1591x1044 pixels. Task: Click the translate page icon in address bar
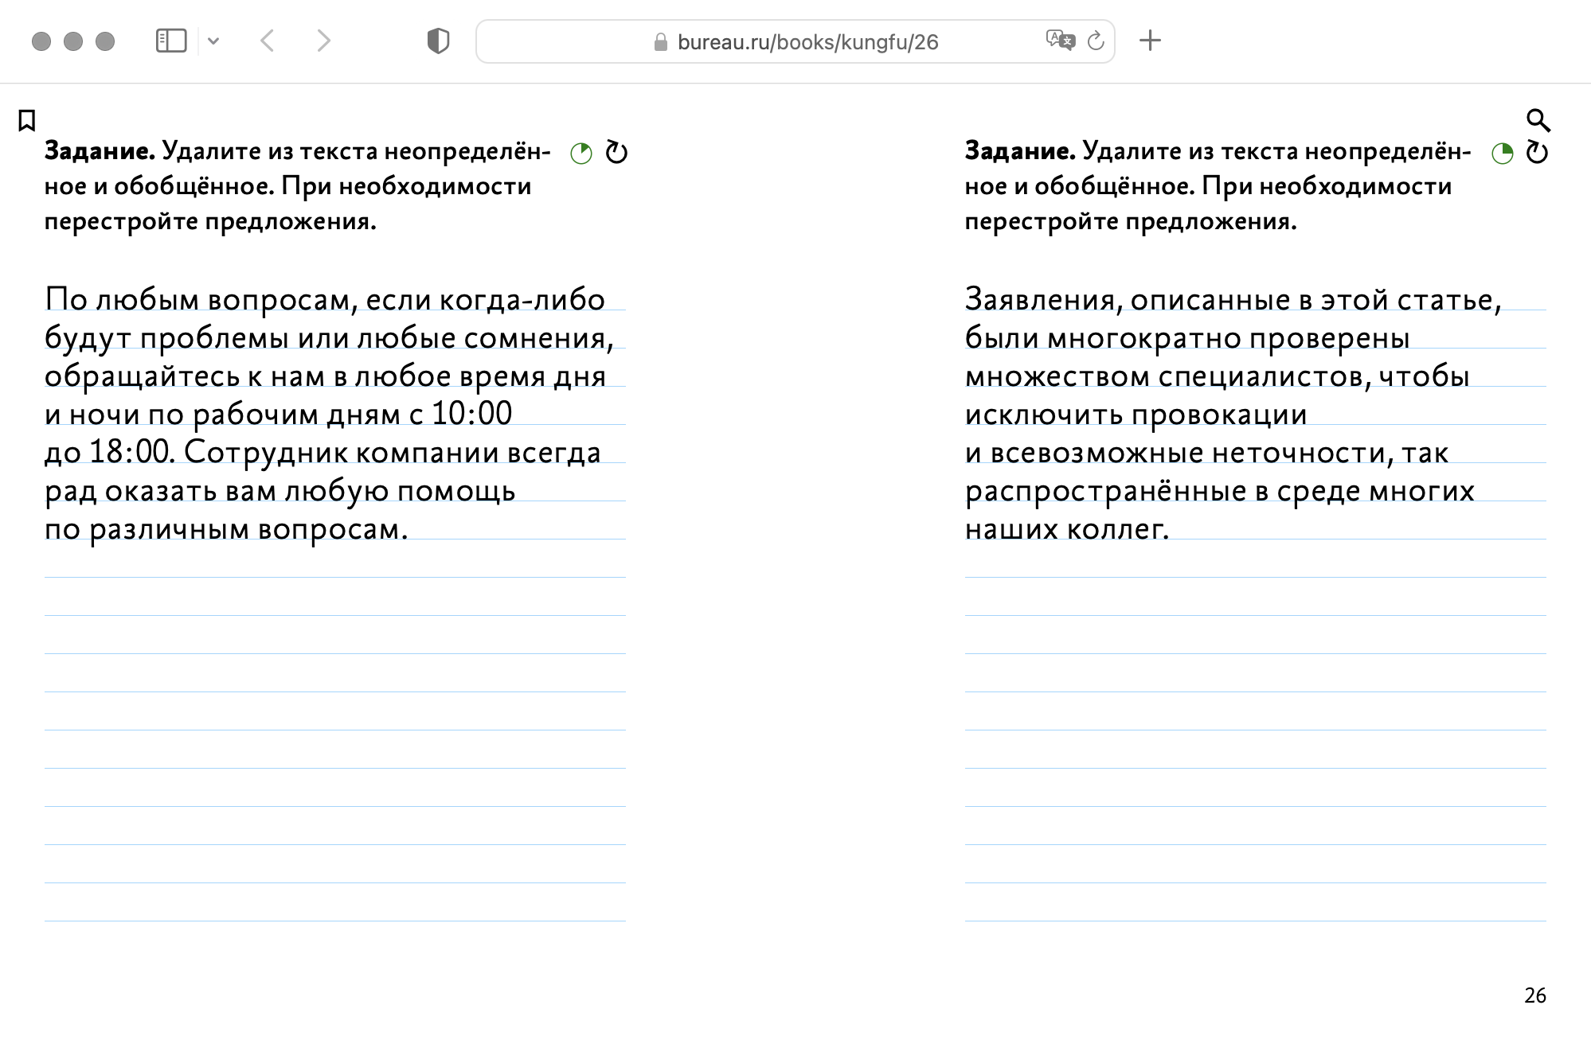[1061, 41]
